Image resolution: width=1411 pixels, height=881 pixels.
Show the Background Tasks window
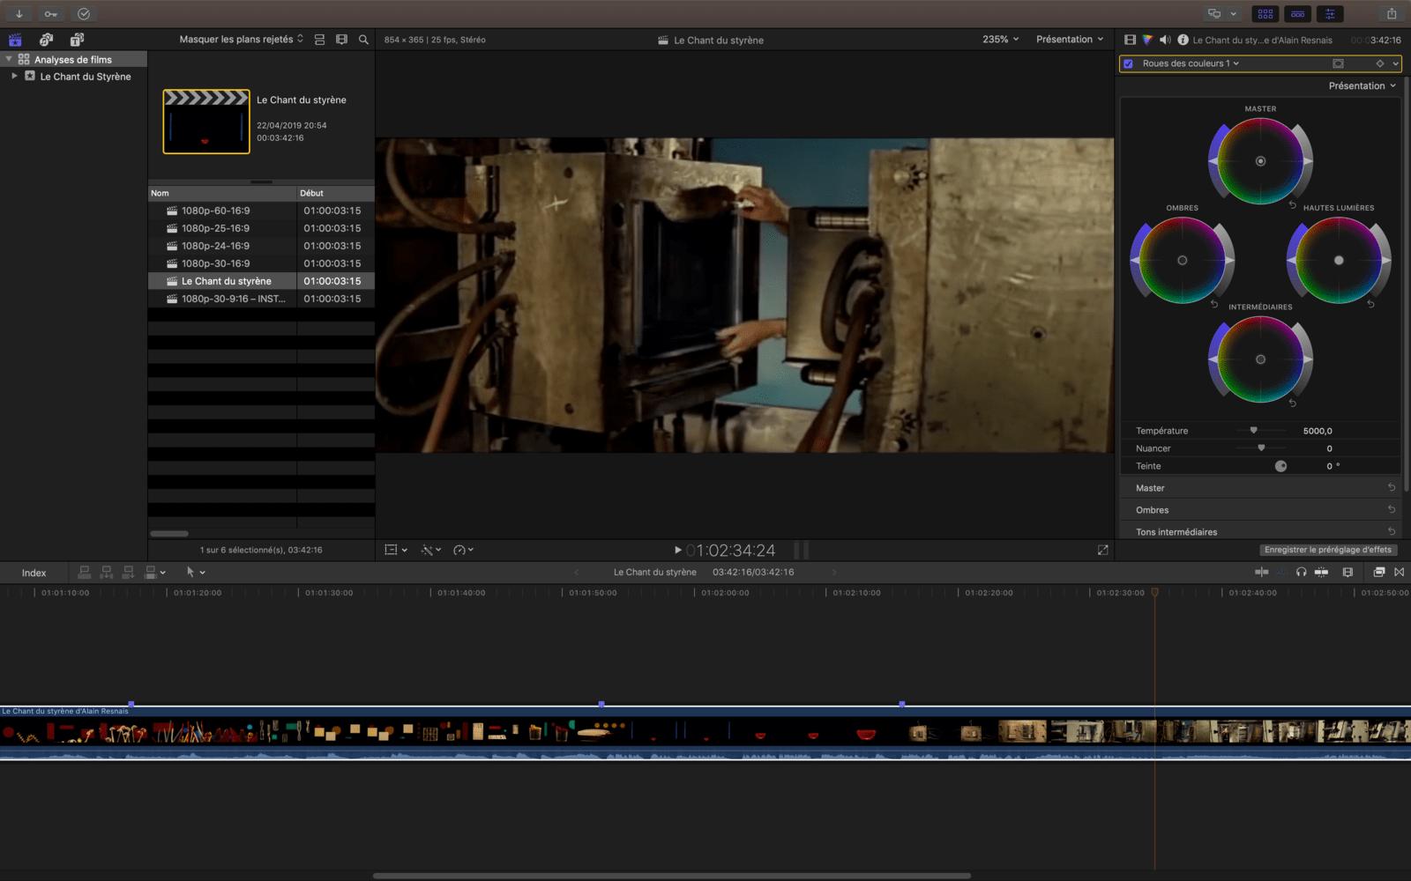tap(84, 13)
